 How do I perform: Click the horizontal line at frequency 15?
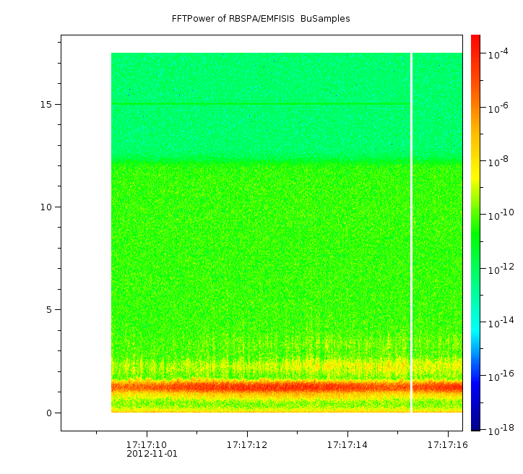[261, 104]
